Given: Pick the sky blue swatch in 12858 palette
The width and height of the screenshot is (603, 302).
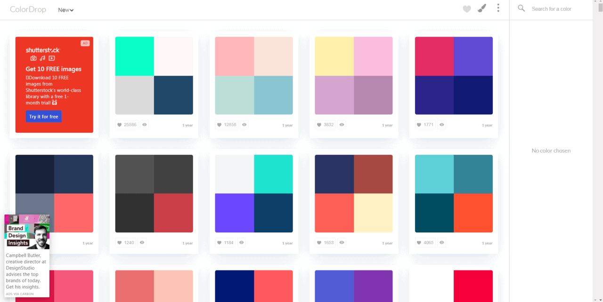Looking at the screenshot, I should tap(273, 95).
